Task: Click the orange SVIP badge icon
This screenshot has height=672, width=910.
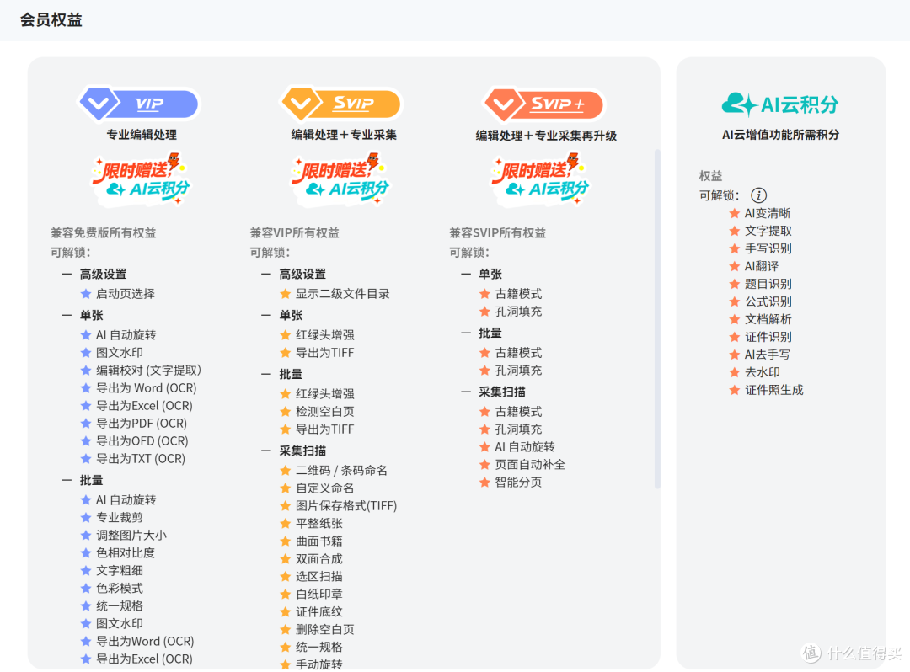Action: (x=341, y=104)
